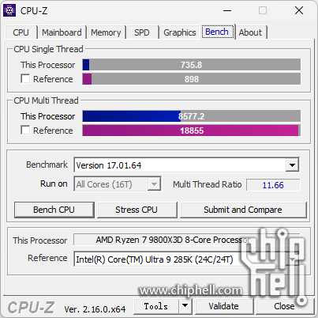This screenshot has height=318, width=318.
Task: Start benchmark with Bench CPU button
Action: coord(54,210)
